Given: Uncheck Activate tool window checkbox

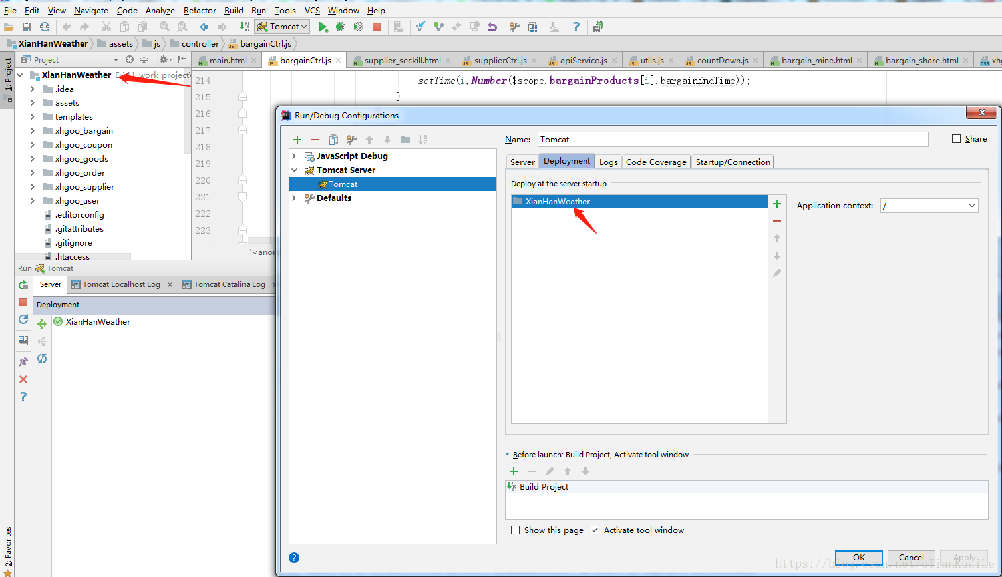Looking at the screenshot, I should 595,530.
